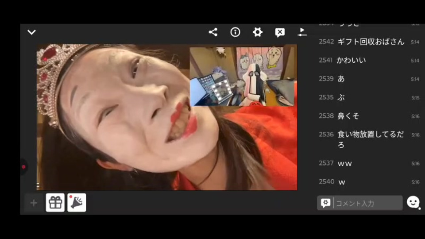The image size is (425, 239).
Task: Click the smiley face icon
Action: (x=413, y=202)
